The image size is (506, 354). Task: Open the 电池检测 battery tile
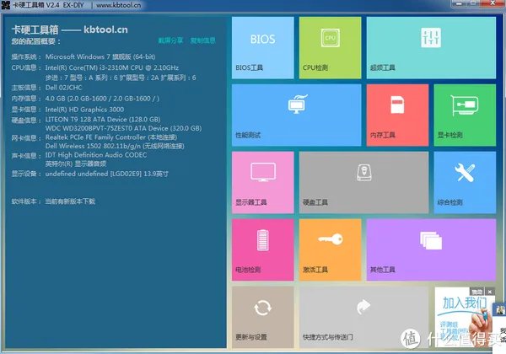(x=262, y=249)
